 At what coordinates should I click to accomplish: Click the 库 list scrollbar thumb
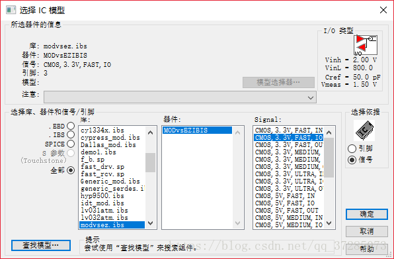150,162
